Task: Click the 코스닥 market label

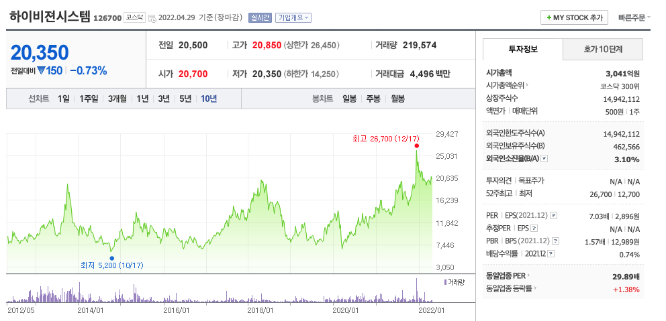Action: click(135, 18)
